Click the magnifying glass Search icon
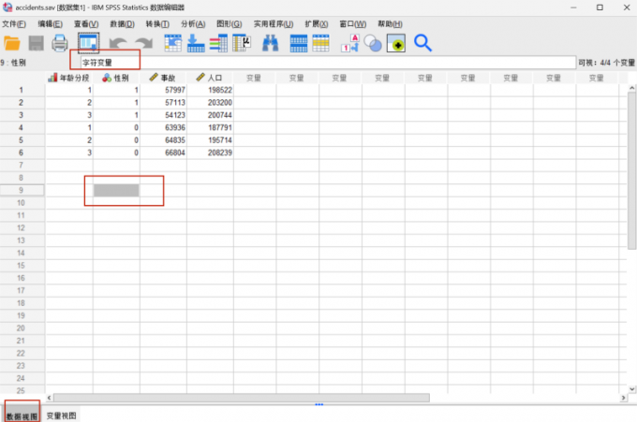The width and height of the screenshot is (637, 422). (x=422, y=43)
